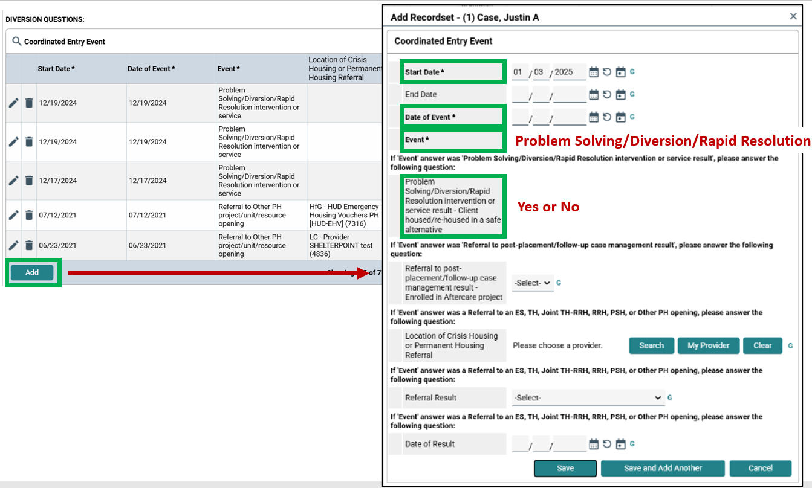
Task: Click the Date of Event year input field
Action: point(570,117)
